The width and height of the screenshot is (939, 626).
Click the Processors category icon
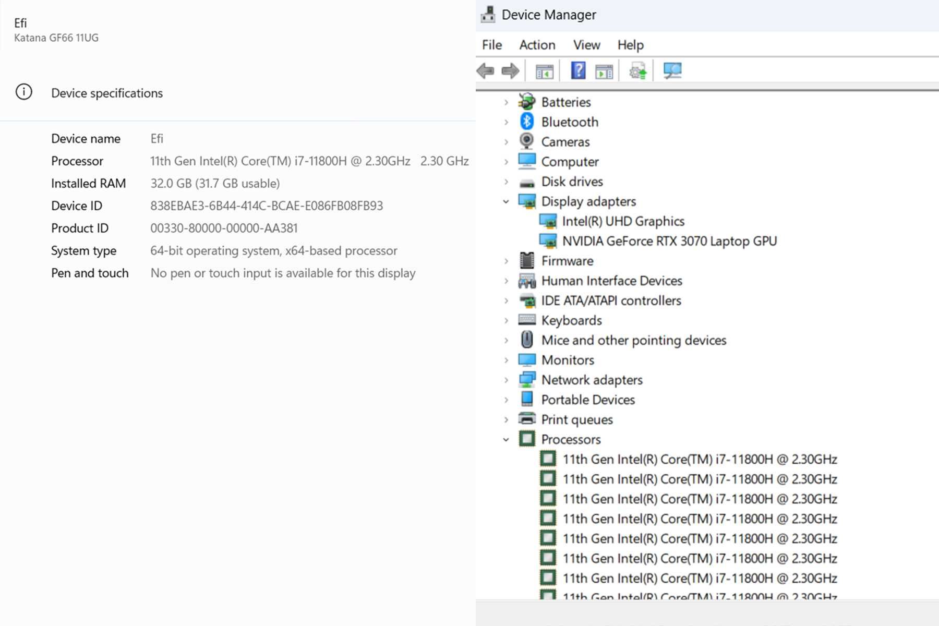tap(527, 439)
